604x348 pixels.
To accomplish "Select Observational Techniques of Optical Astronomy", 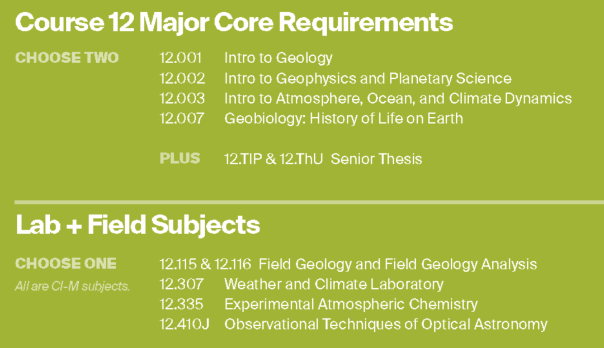I will [x=385, y=324].
